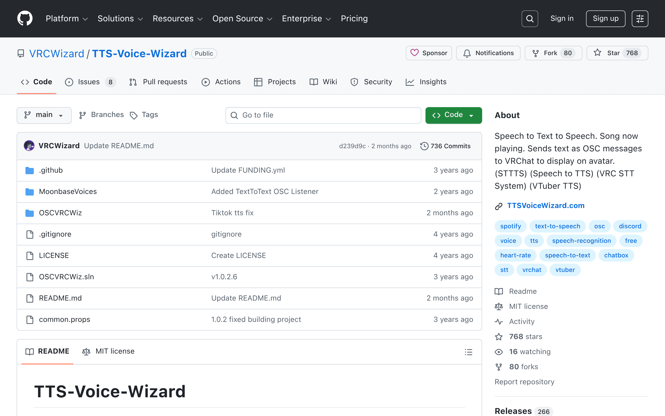
Task: Click the eye icon beside 16 watching
Action: pos(499,352)
